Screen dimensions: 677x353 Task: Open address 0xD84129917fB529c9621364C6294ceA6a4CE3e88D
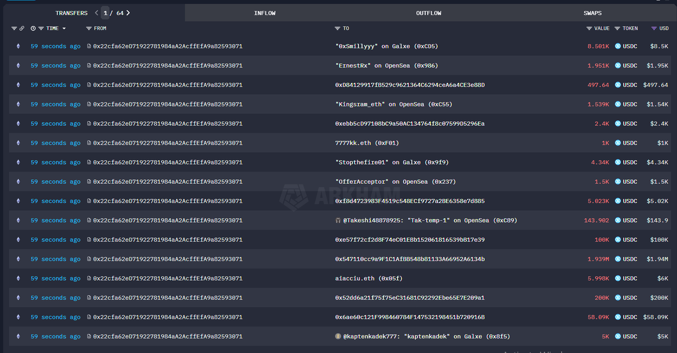tap(410, 85)
